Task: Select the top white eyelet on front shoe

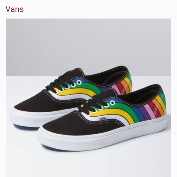Action: coord(112,103)
